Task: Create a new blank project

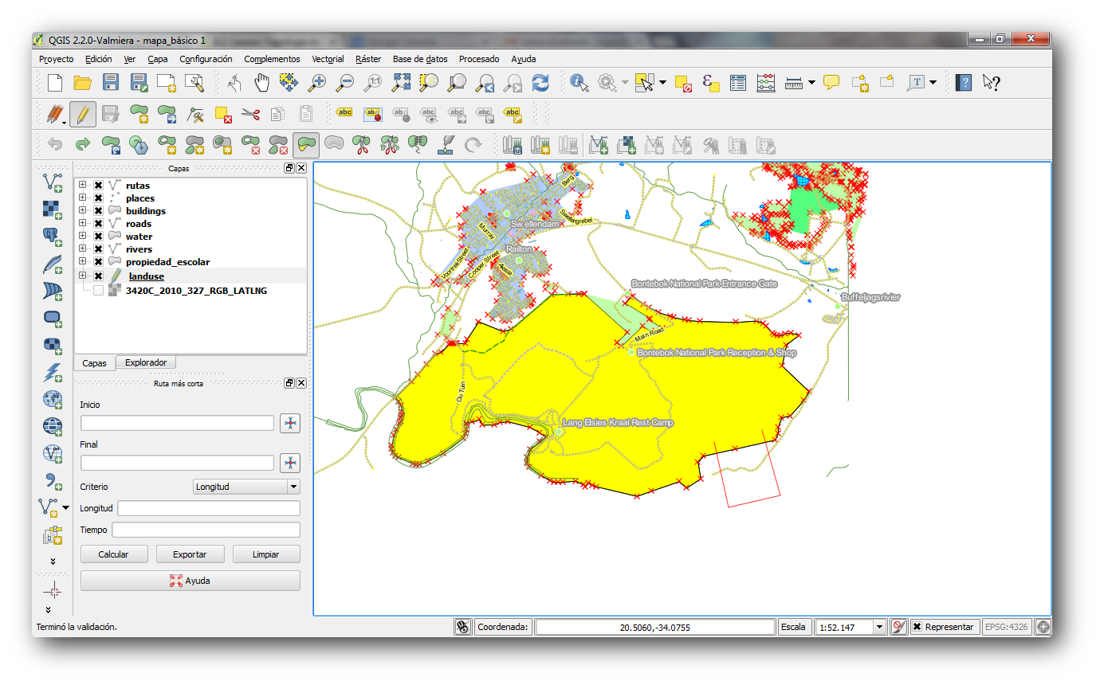Action: tap(54, 82)
